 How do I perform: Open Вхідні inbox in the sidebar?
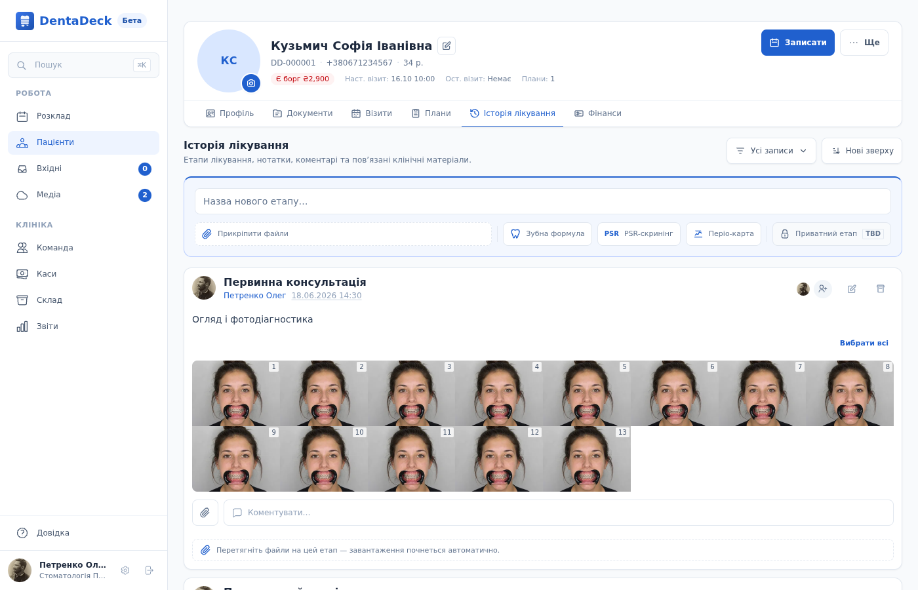(83, 168)
